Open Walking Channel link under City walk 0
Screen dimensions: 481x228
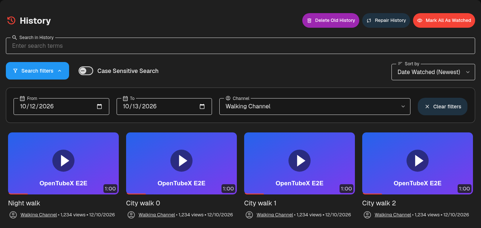tap(157, 215)
